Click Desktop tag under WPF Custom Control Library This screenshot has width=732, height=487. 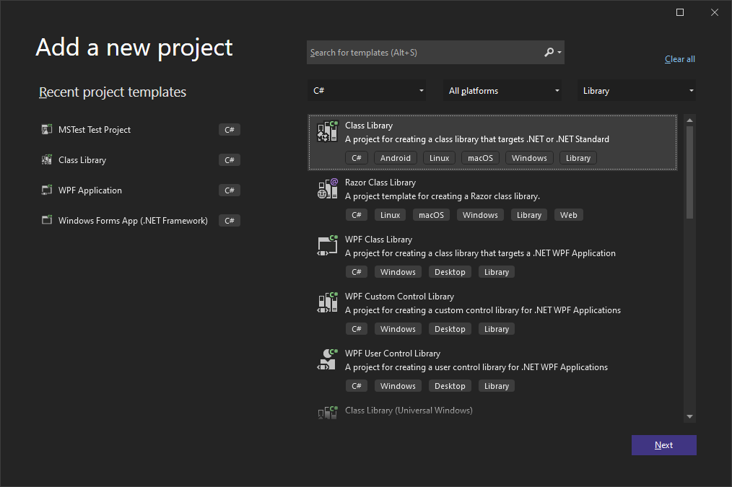point(450,329)
